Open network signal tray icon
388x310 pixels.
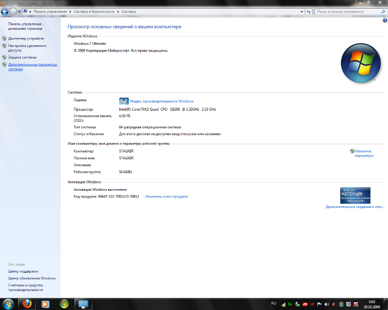coord(283,304)
